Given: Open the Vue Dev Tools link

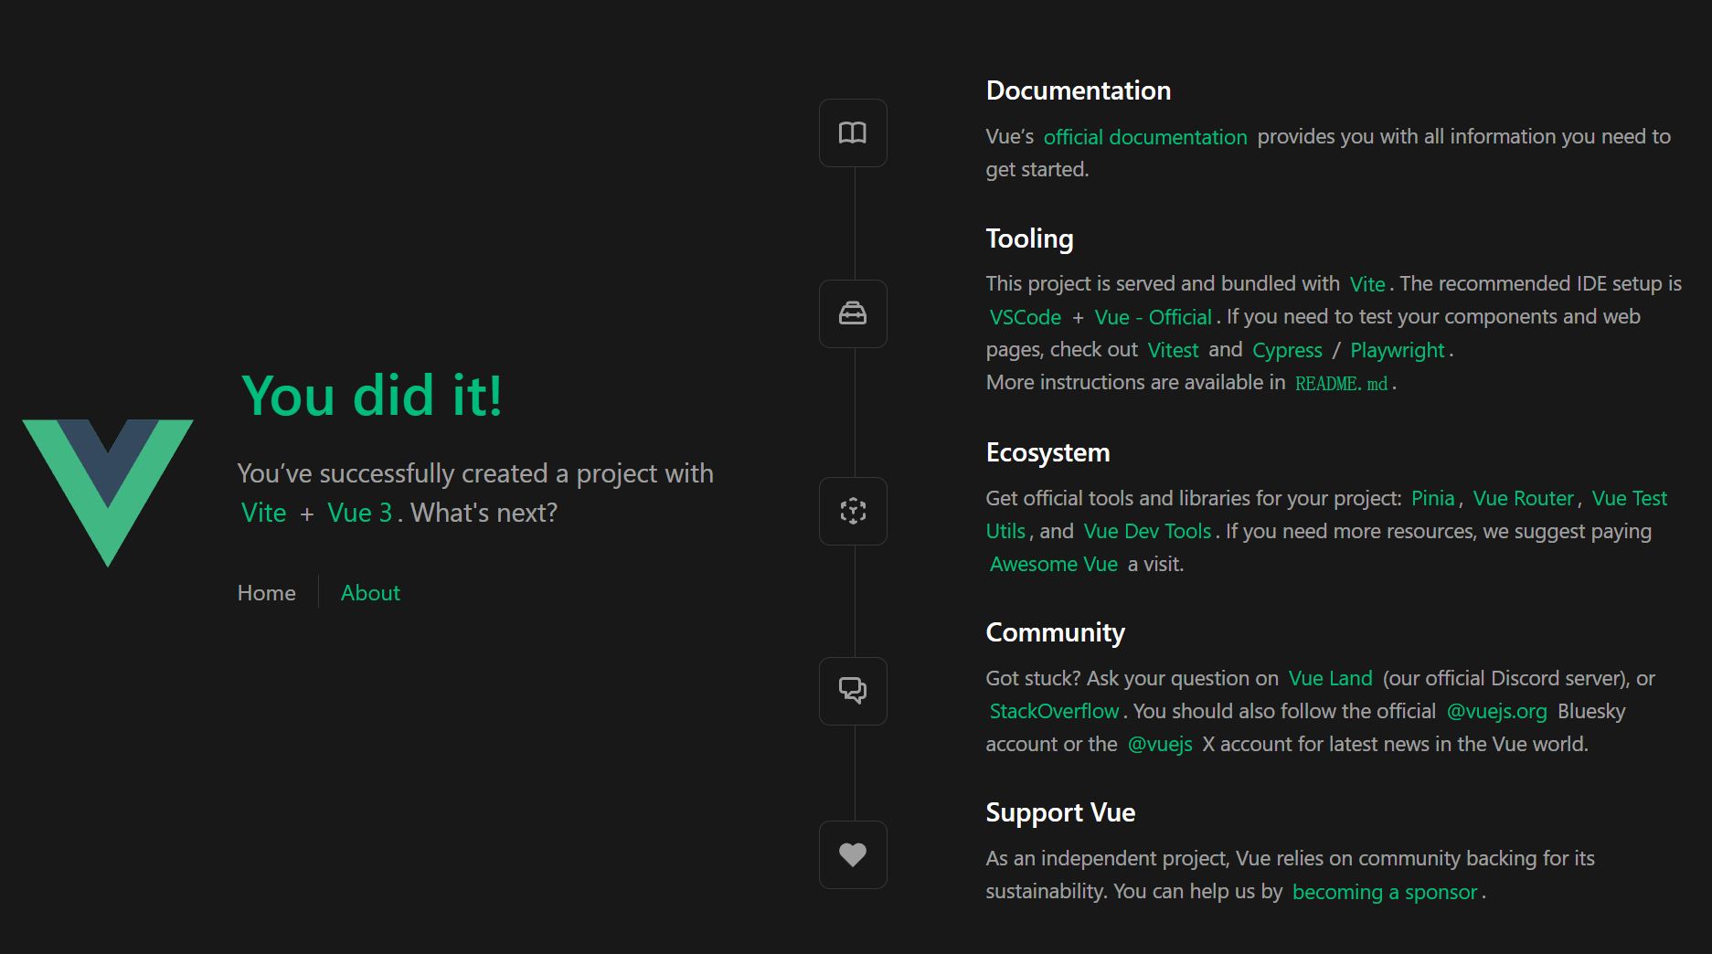Looking at the screenshot, I should 1147,531.
